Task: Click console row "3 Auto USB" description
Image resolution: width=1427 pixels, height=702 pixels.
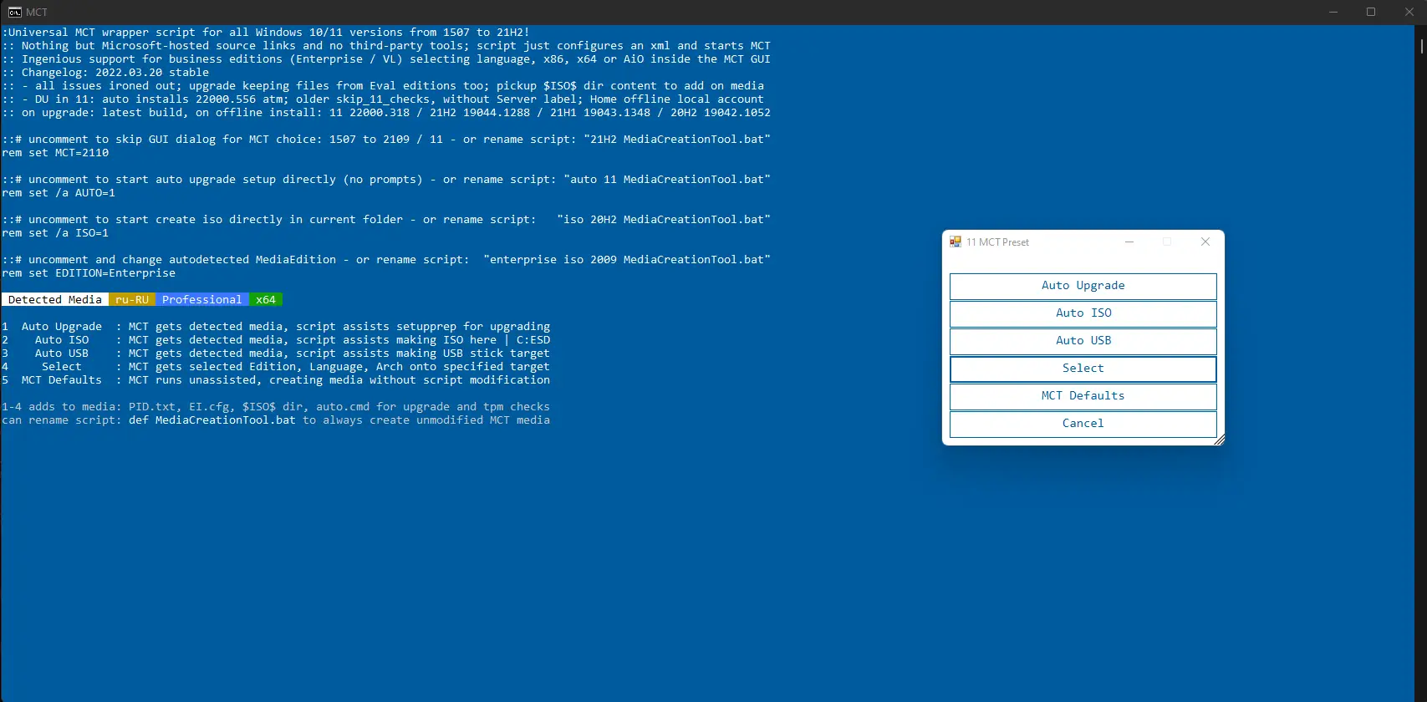Action: click(276, 354)
